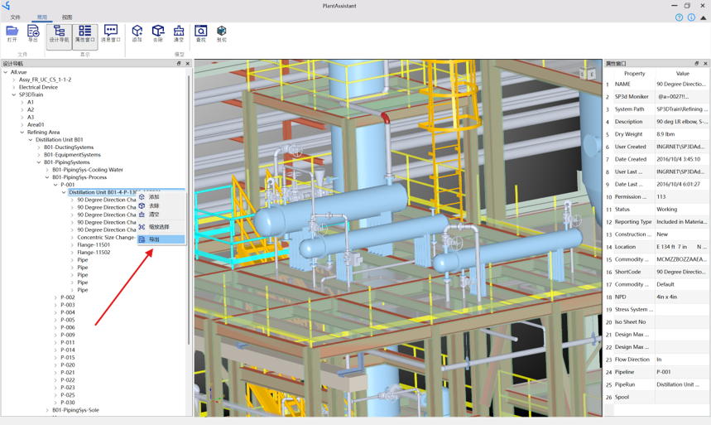Select the Concentric Size Change tree item
The height and width of the screenshot is (425, 711).
click(106, 238)
